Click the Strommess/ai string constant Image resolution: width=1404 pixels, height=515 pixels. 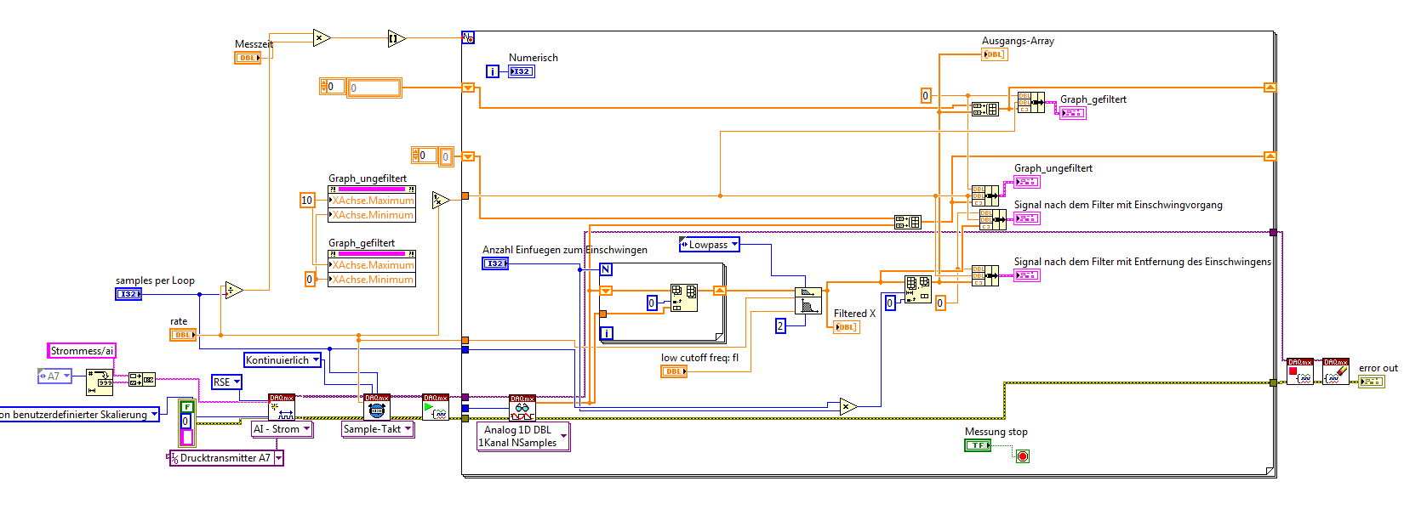[82, 351]
